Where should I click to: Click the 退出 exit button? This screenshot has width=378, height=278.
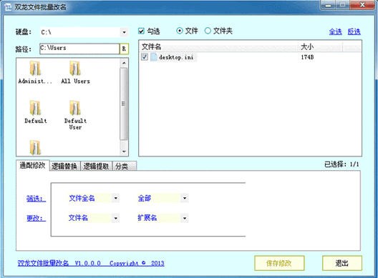point(342,263)
